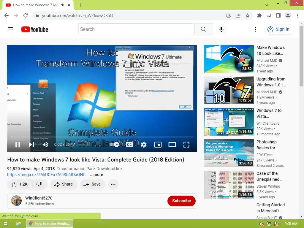The height and width of the screenshot is (228, 304).
Task: Share this video
Action: click(64, 184)
